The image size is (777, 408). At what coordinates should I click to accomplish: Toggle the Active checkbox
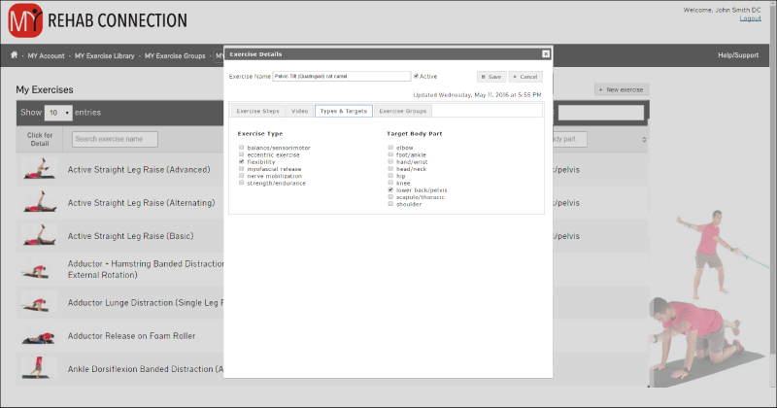tap(417, 76)
